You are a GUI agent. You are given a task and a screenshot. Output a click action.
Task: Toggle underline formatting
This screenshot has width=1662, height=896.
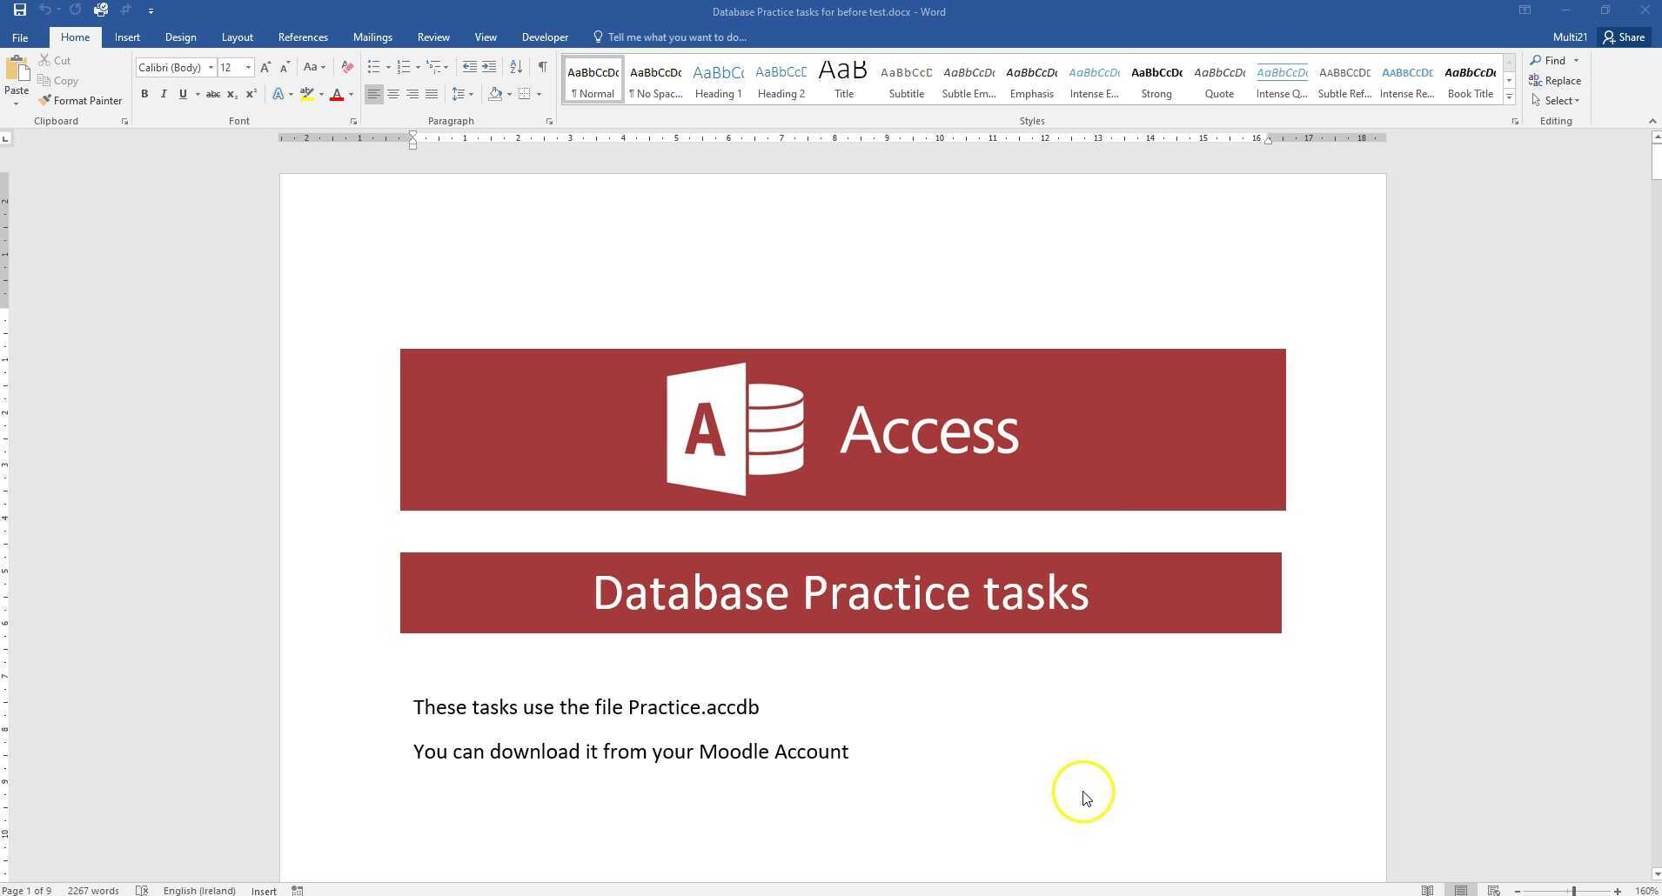[x=181, y=94]
